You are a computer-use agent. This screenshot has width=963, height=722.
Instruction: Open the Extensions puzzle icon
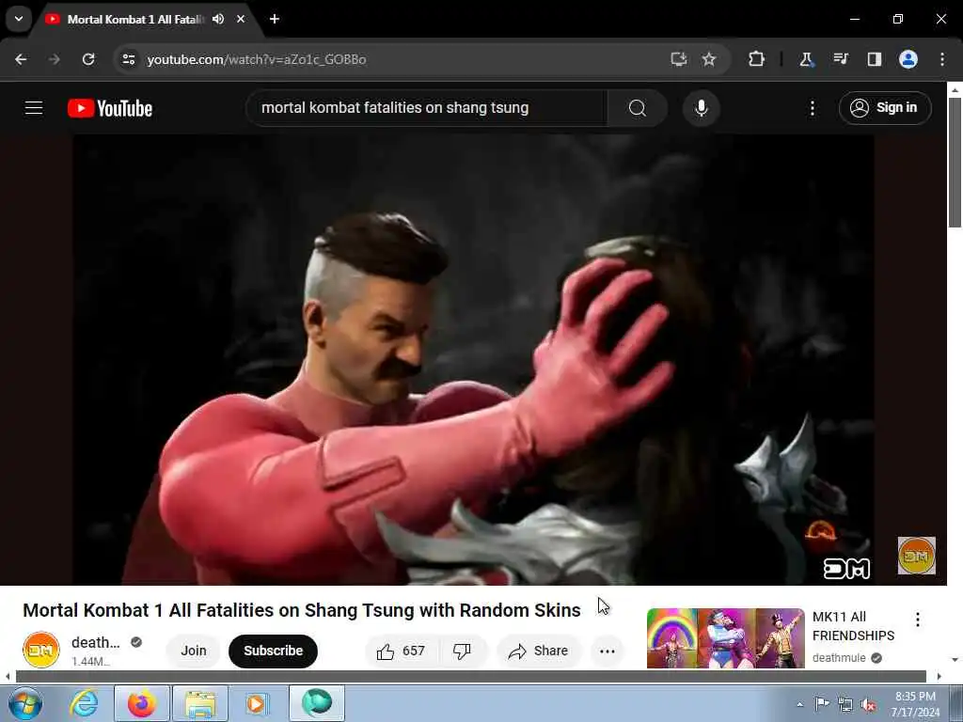(756, 59)
